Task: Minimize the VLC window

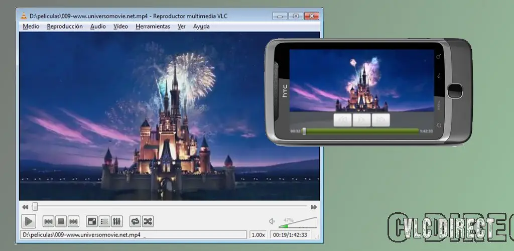Action: [x=280, y=16]
